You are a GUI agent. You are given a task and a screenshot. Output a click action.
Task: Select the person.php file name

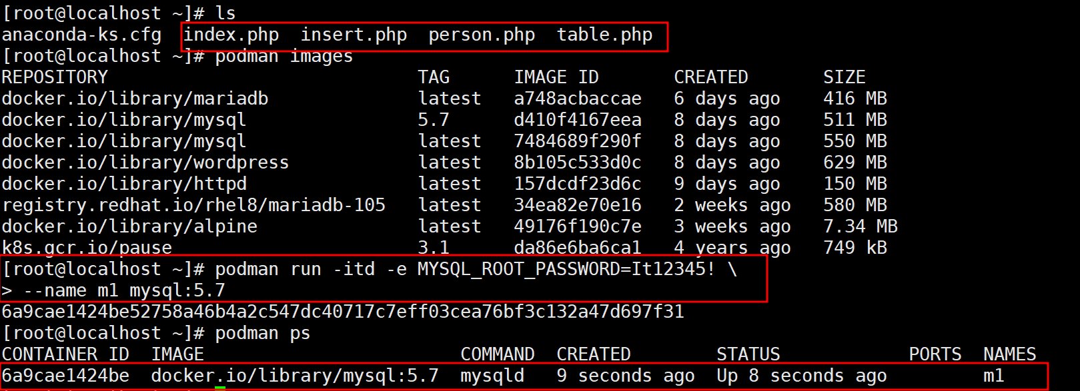[x=482, y=35]
